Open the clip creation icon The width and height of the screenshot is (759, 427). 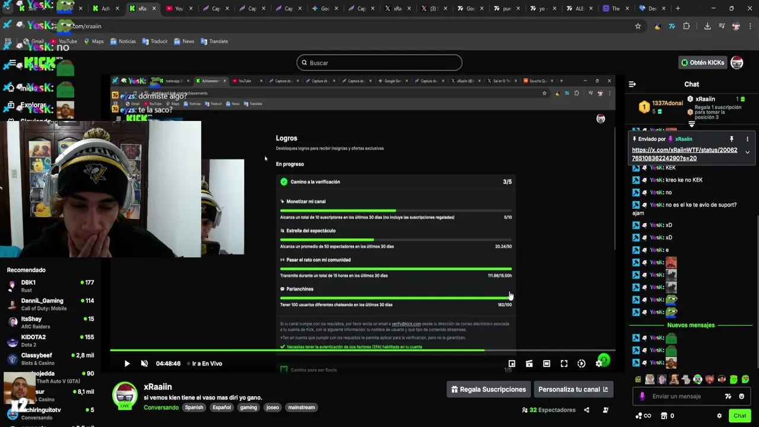pos(529,364)
